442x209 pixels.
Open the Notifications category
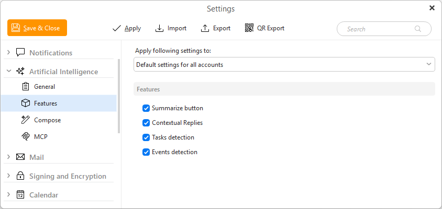tap(51, 53)
